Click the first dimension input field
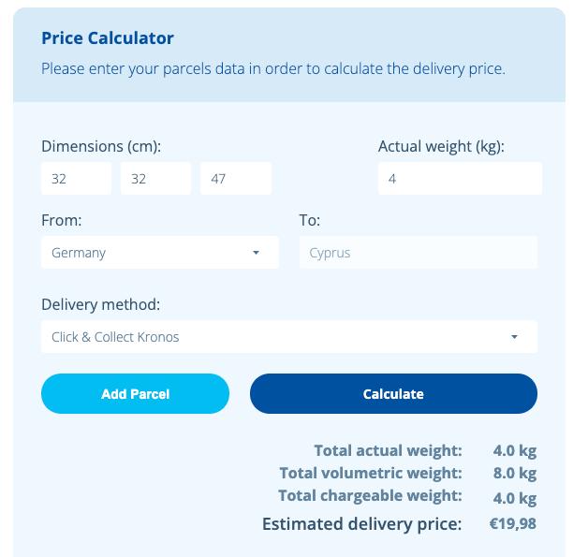The width and height of the screenshot is (588, 557). point(76,179)
